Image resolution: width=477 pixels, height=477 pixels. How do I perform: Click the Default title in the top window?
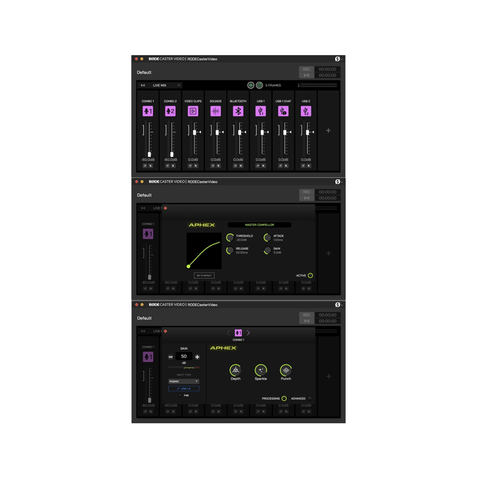coord(144,72)
